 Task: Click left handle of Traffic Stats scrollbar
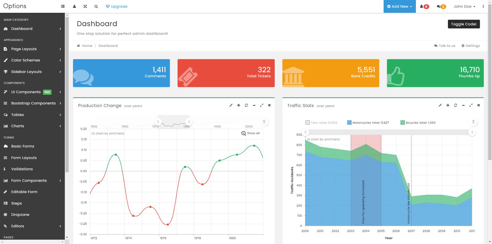click(x=305, y=132)
